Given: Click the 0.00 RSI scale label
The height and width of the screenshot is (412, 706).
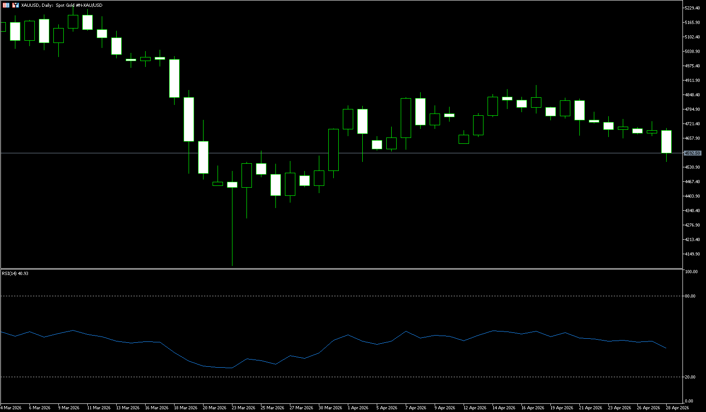Looking at the screenshot, I should point(689,401).
